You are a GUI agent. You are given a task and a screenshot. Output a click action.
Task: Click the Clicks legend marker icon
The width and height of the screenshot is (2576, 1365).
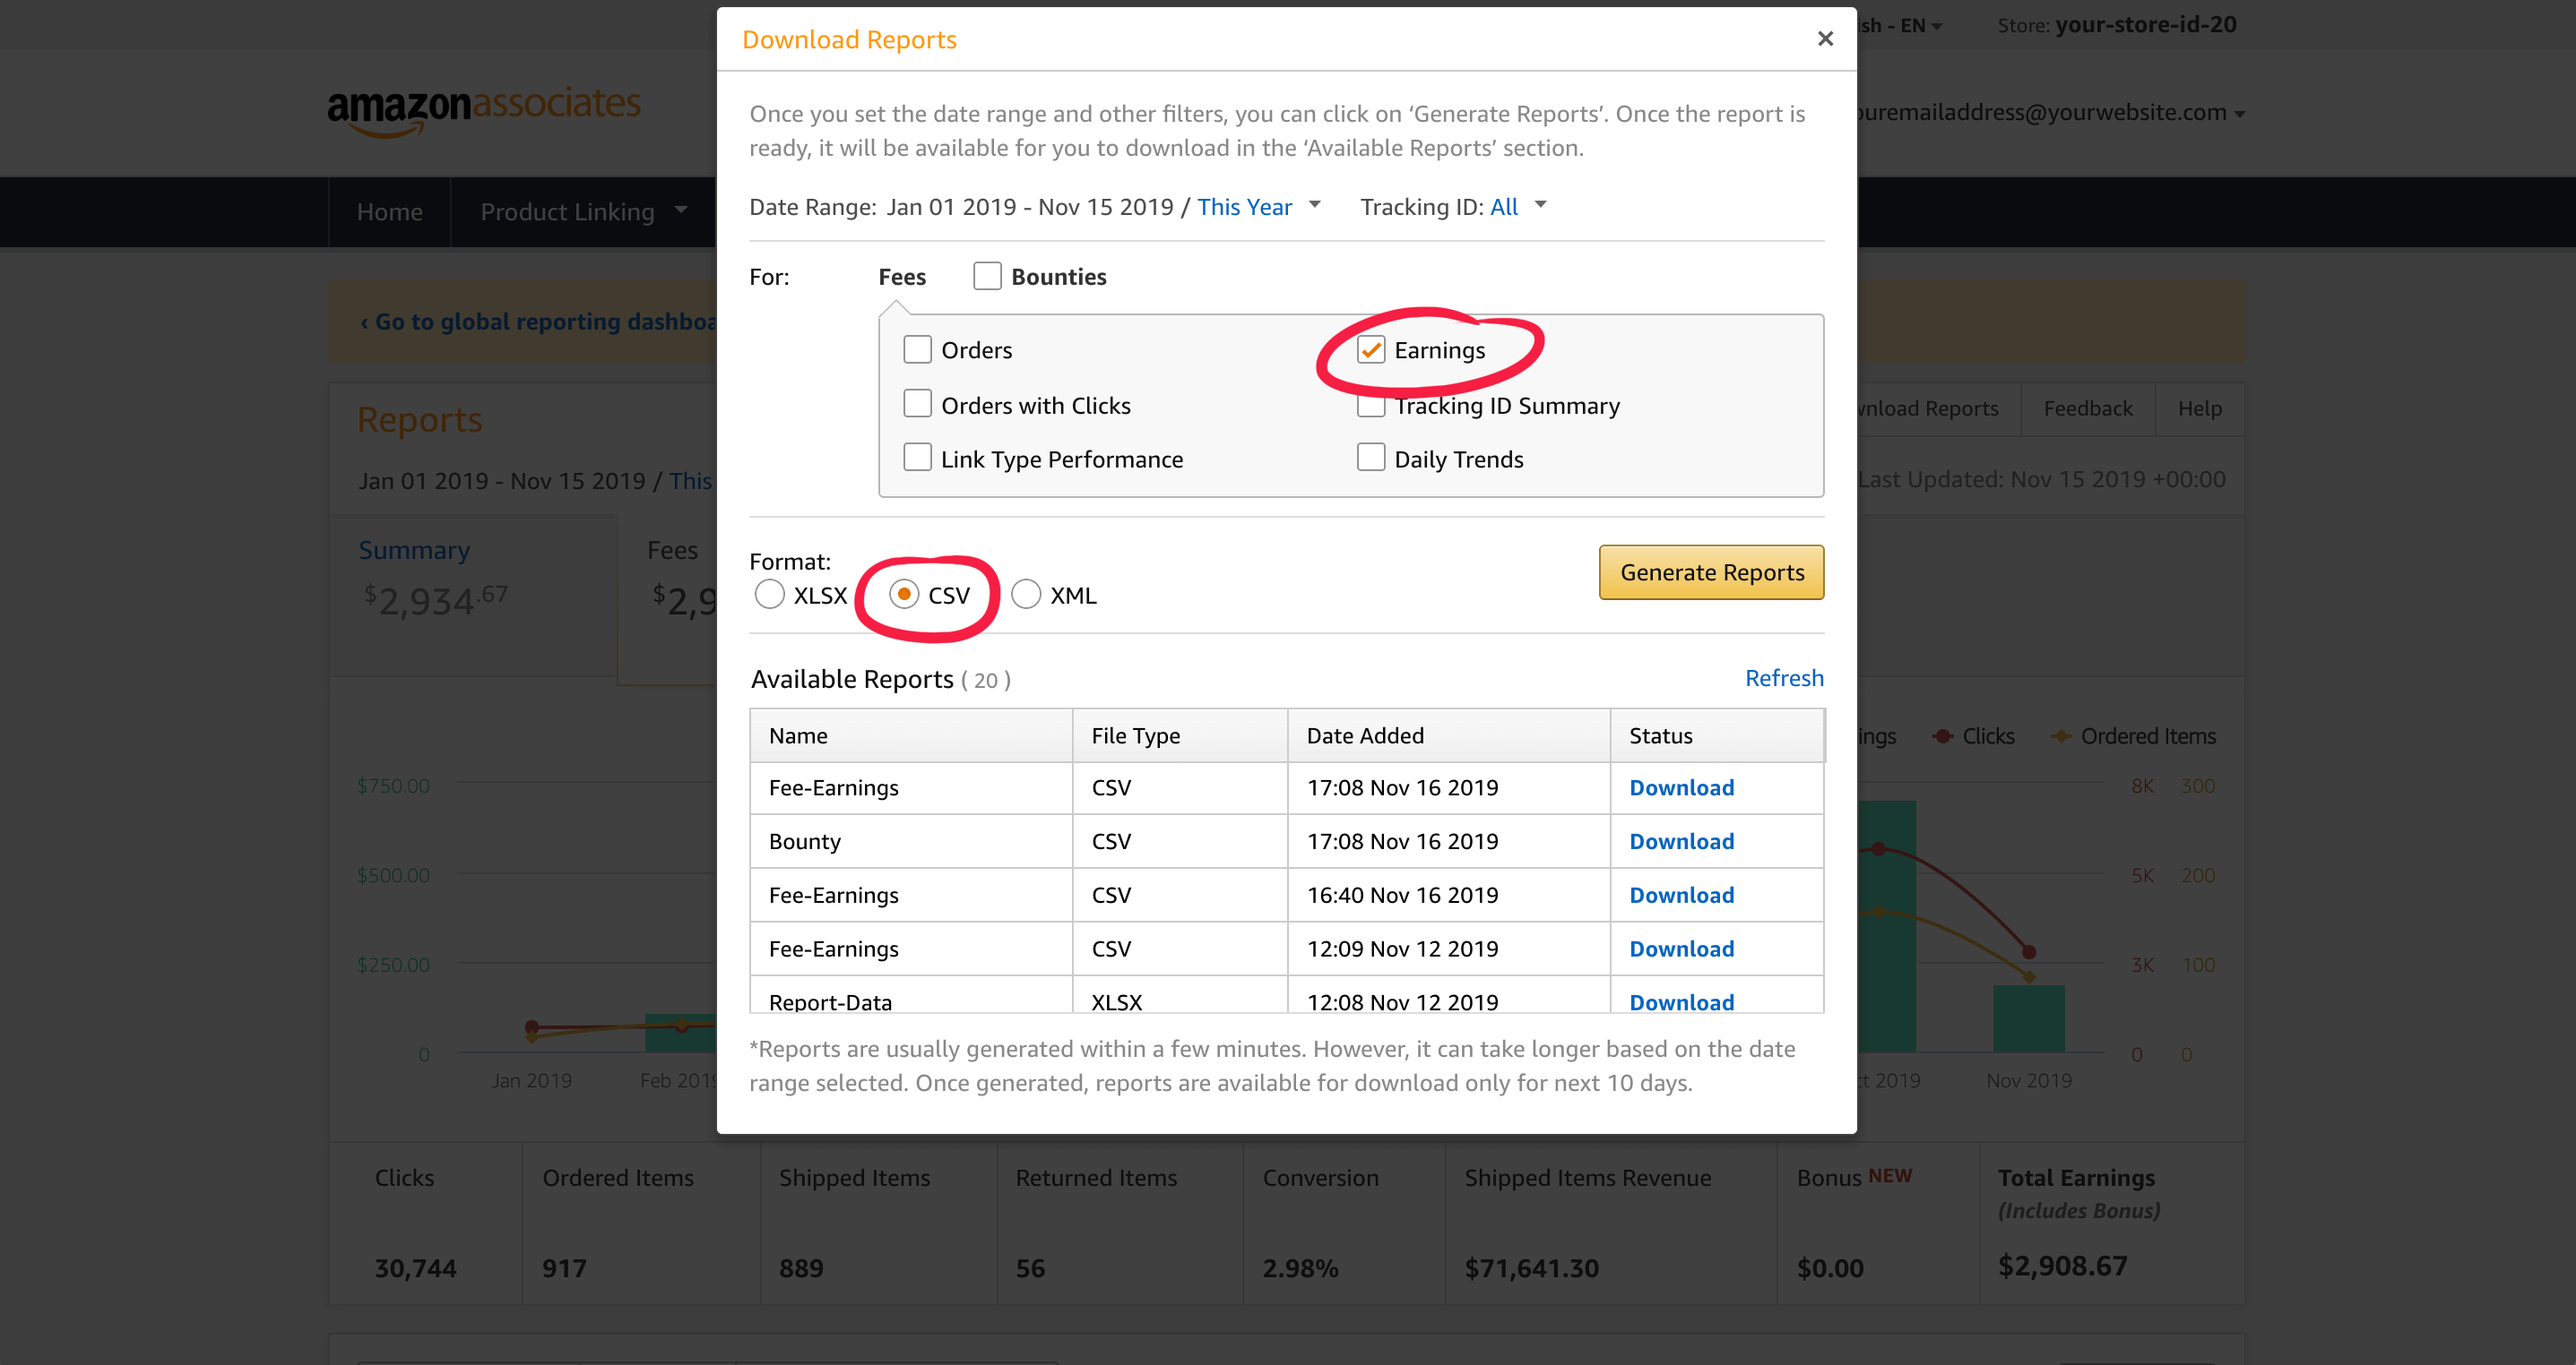point(1942,736)
